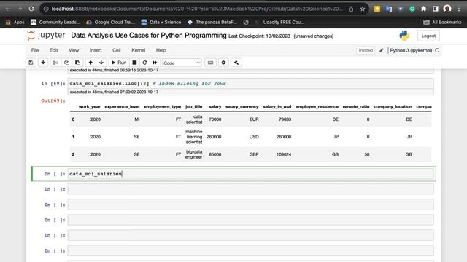Viewport: 467px width, 262px height.
Task: Open the Cell menu
Action: [117, 50]
